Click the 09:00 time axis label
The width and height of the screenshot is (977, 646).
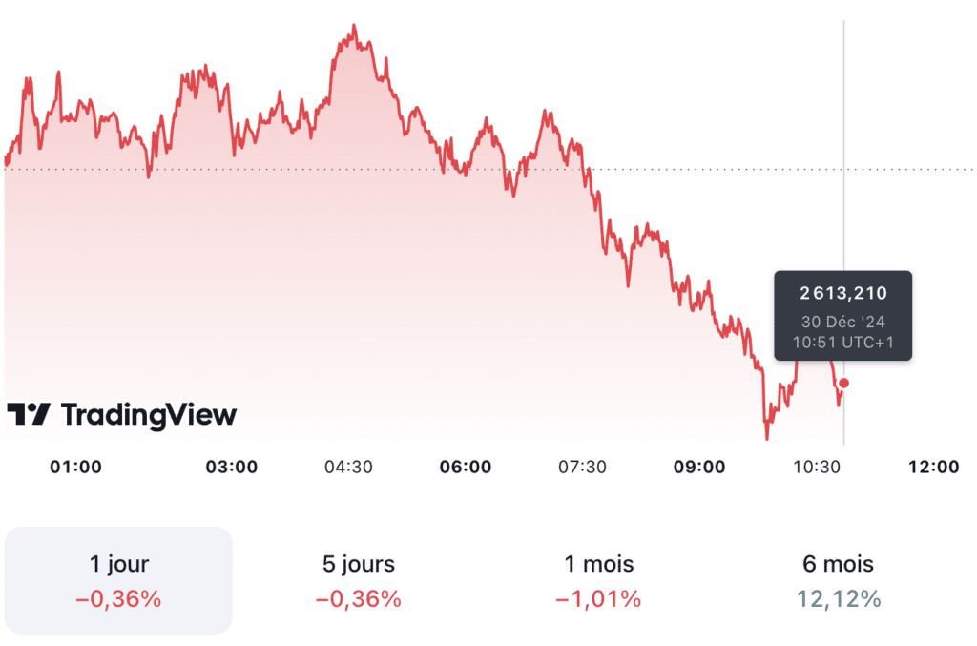(x=699, y=467)
